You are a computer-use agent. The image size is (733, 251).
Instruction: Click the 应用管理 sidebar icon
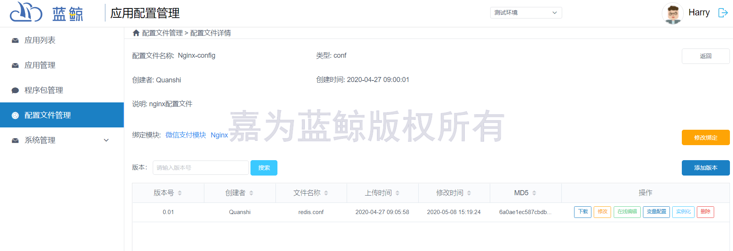click(x=15, y=65)
